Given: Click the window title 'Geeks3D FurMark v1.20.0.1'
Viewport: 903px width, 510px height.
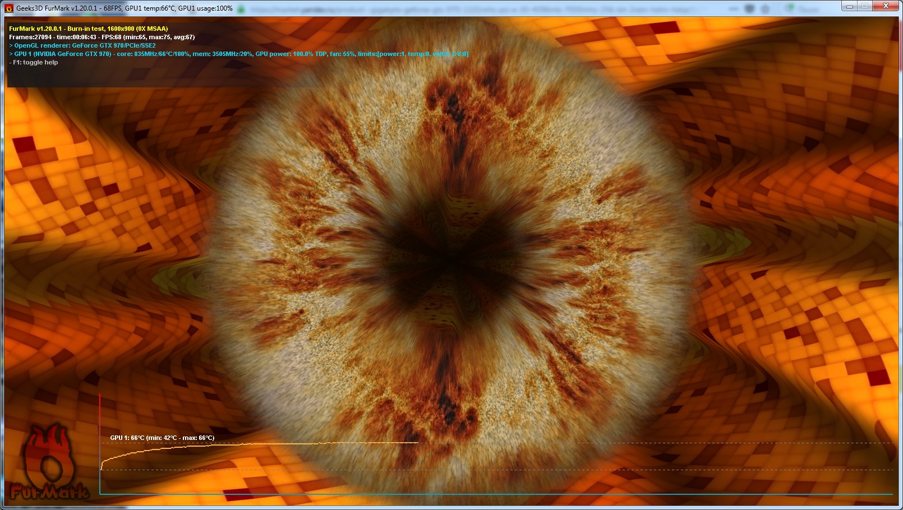Looking at the screenshot, I should point(58,8).
